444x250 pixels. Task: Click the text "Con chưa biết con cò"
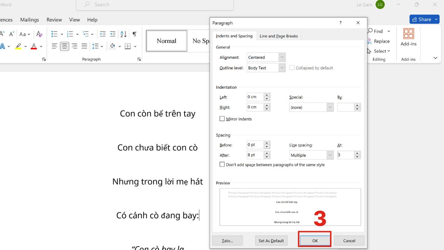point(158,147)
